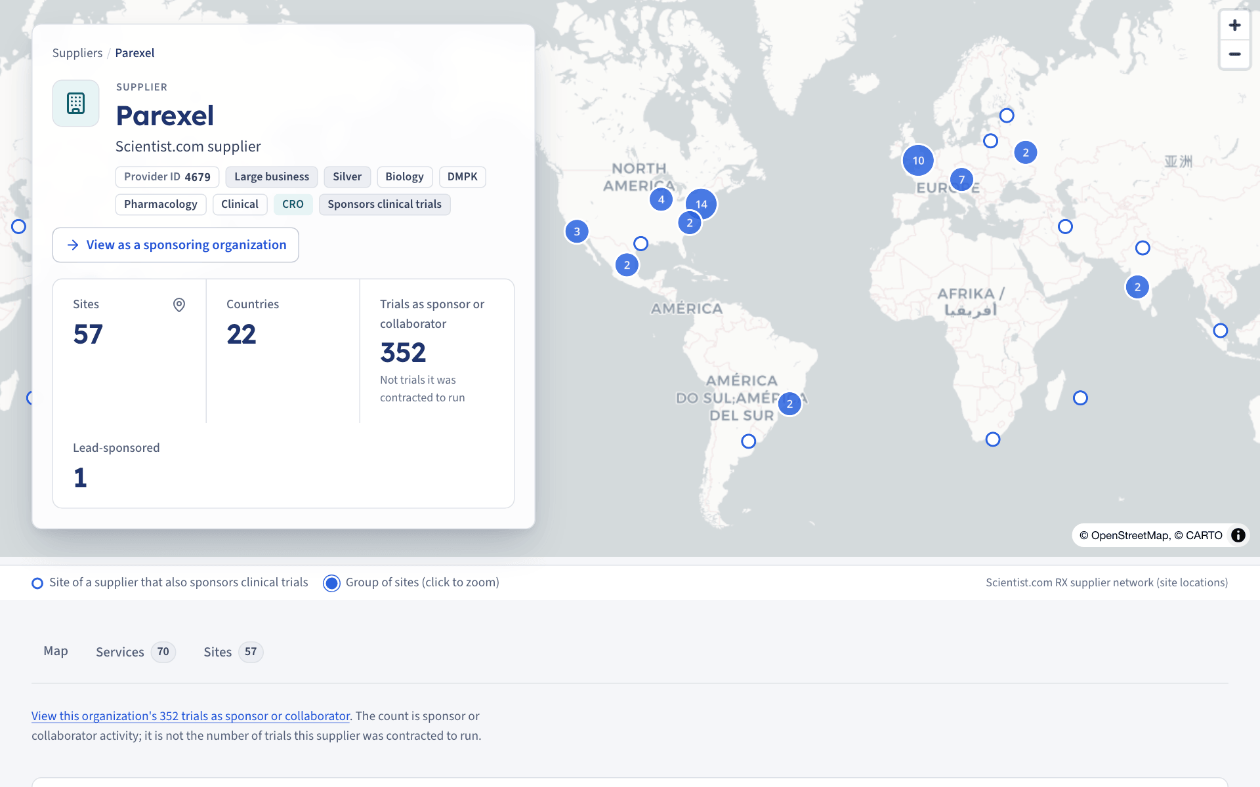Open the cluster of 3 sites on US west coast

click(x=577, y=232)
